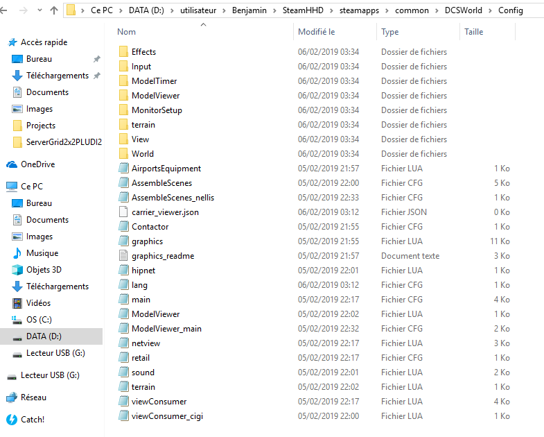Viewport: 544px width, 437px height.
Task: Sort by the Nom column header
Action: click(x=126, y=32)
